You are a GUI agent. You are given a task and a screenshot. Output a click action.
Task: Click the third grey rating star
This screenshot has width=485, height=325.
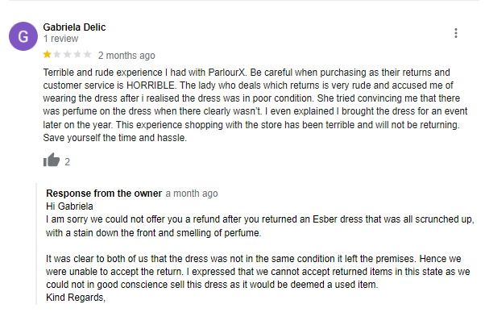[68, 56]
